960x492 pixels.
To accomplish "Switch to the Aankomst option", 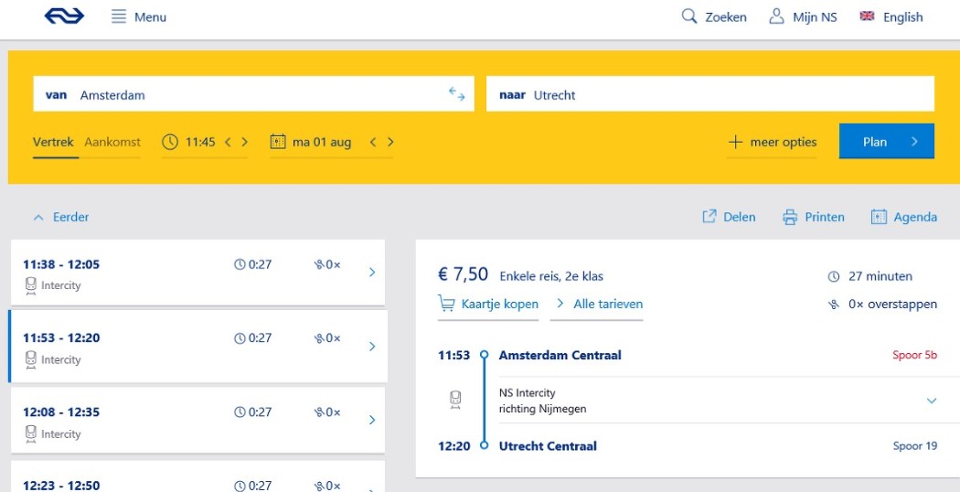I will [112, 142].
